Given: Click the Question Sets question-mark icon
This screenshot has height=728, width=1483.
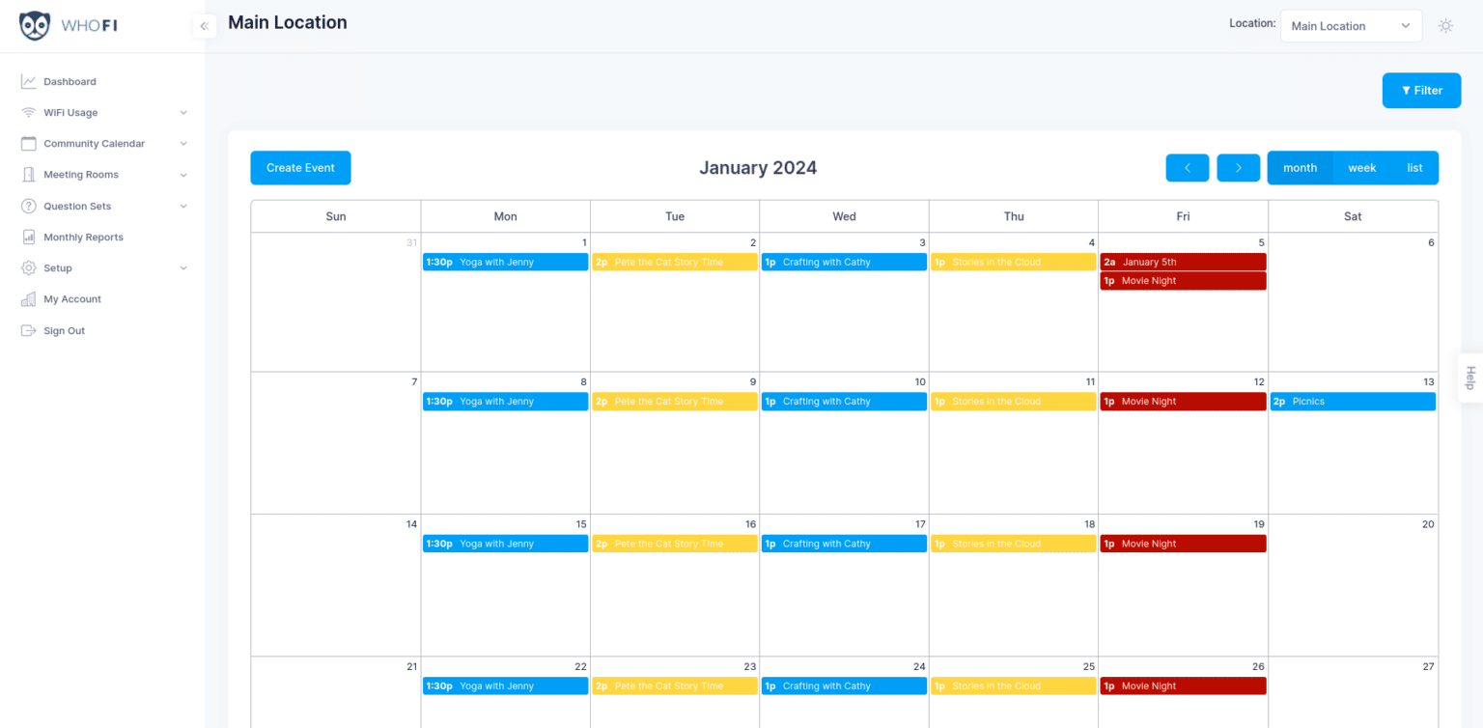Looking at the screenshot, I should [x=28, y=207].
